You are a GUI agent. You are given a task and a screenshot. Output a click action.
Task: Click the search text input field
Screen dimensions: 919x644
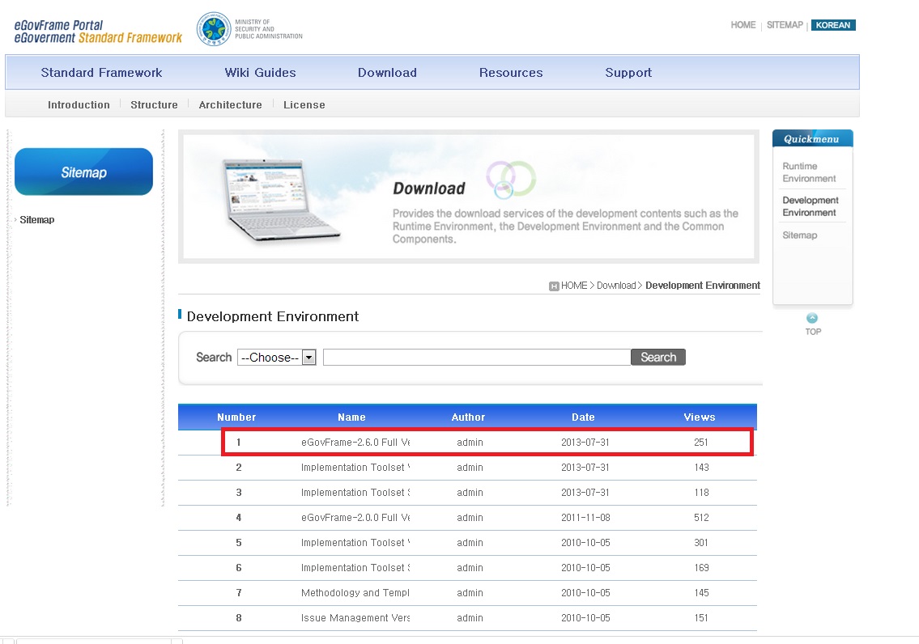[476, 358]
